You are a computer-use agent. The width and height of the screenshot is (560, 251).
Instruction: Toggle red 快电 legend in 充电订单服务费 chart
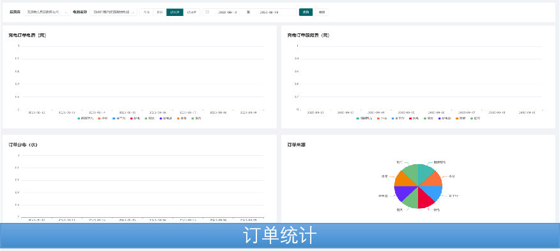point(414,118)
